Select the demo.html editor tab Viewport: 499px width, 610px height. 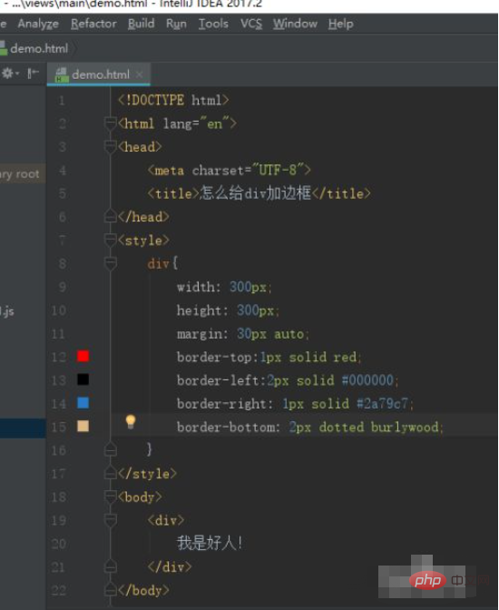(98, 74)
